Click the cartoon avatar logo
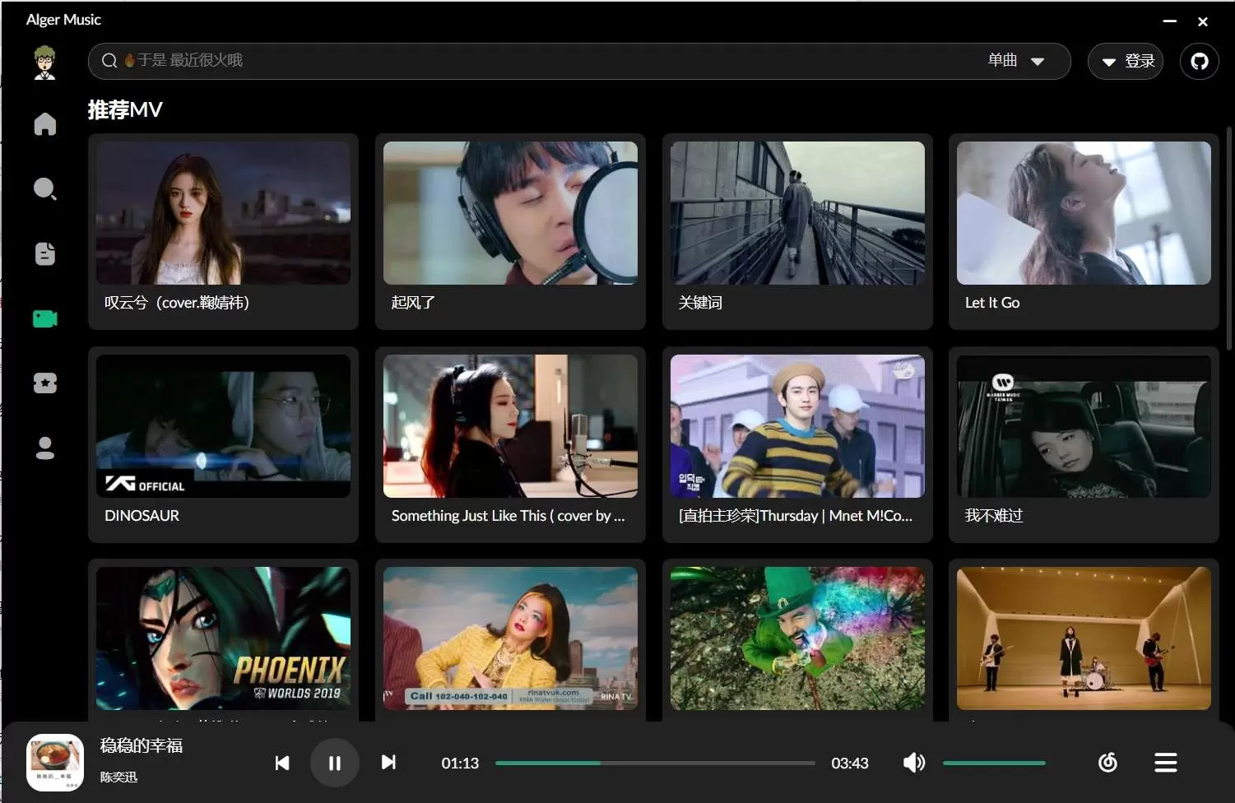This screenshot has height=803, width=1235. (44, 63)
